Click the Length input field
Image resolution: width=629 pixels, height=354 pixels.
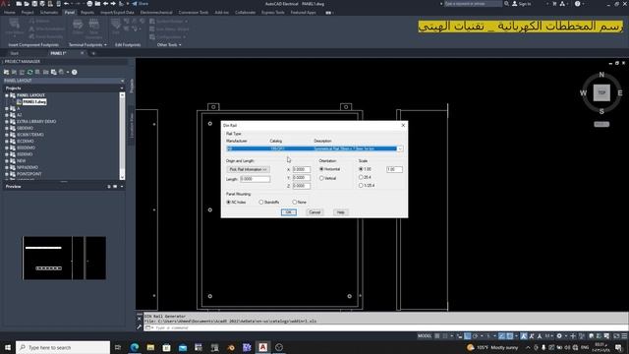pyautogui.click(x=256, y=179)
